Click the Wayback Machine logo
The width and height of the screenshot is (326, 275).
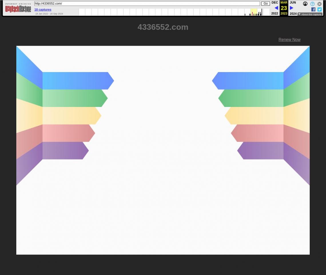[18, 9]
